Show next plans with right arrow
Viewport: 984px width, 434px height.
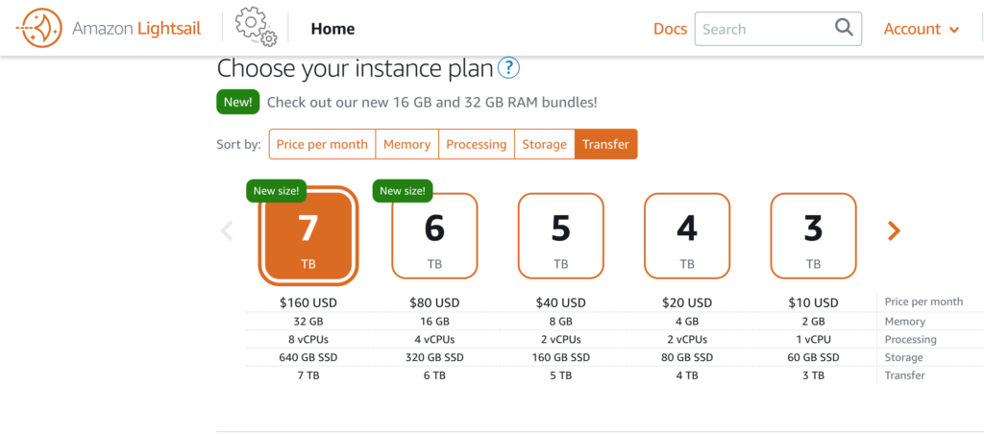tap(894, 230)
